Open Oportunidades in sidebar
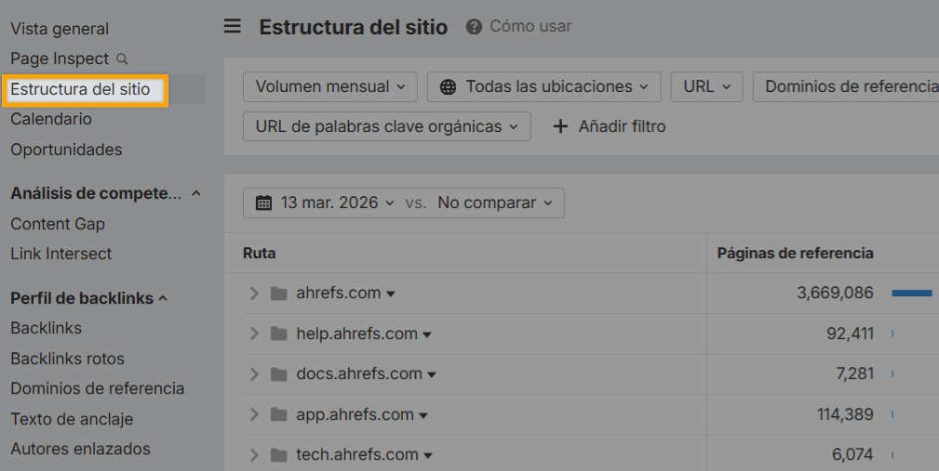 point(66,150)
